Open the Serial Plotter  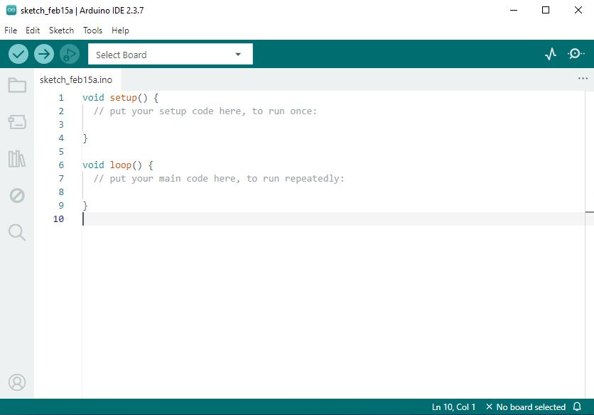click(550, 53)
